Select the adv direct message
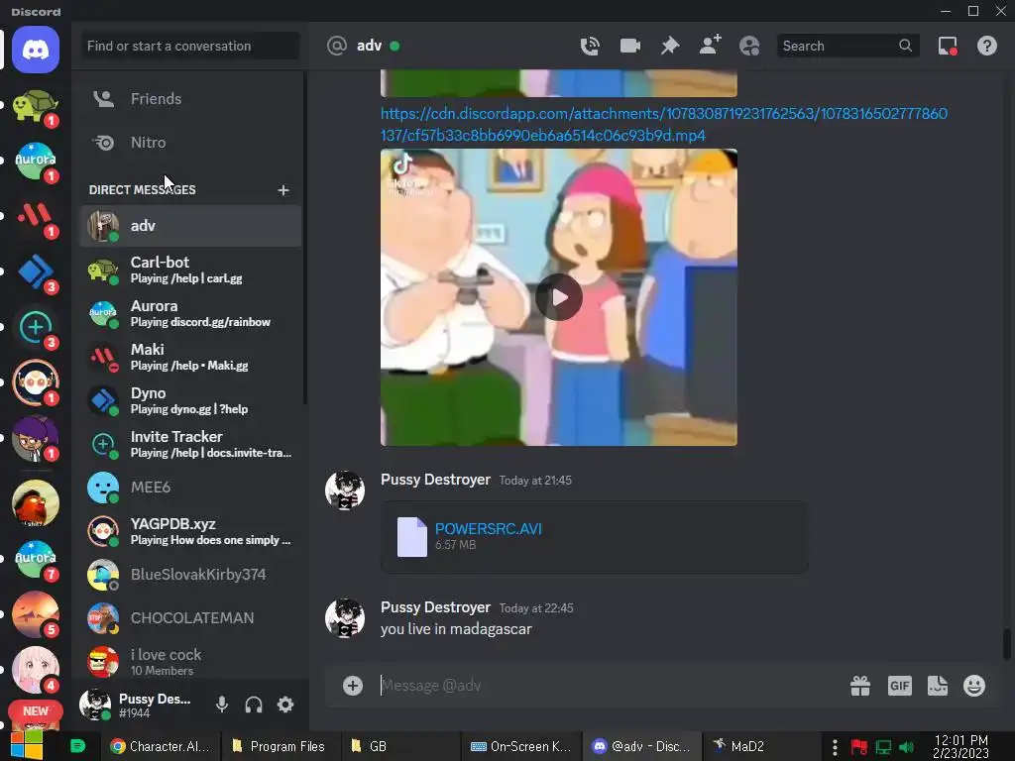This screenshot has width=1015, height=761. [x=191, y=226]
